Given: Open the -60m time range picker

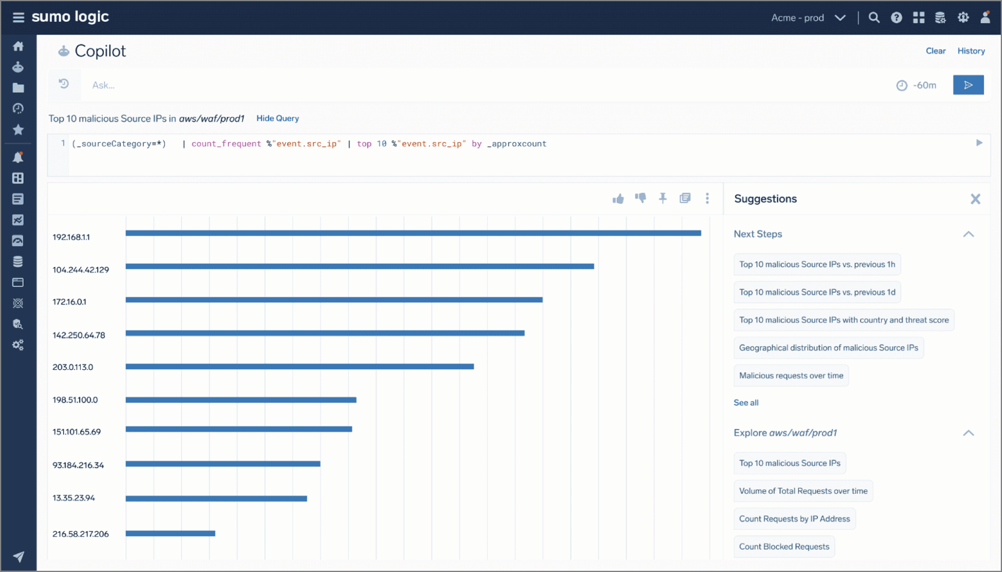Looking at the screenshot, I should [916, 86].
